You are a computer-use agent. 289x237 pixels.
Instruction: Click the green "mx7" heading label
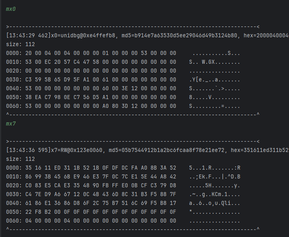[11, 124]
